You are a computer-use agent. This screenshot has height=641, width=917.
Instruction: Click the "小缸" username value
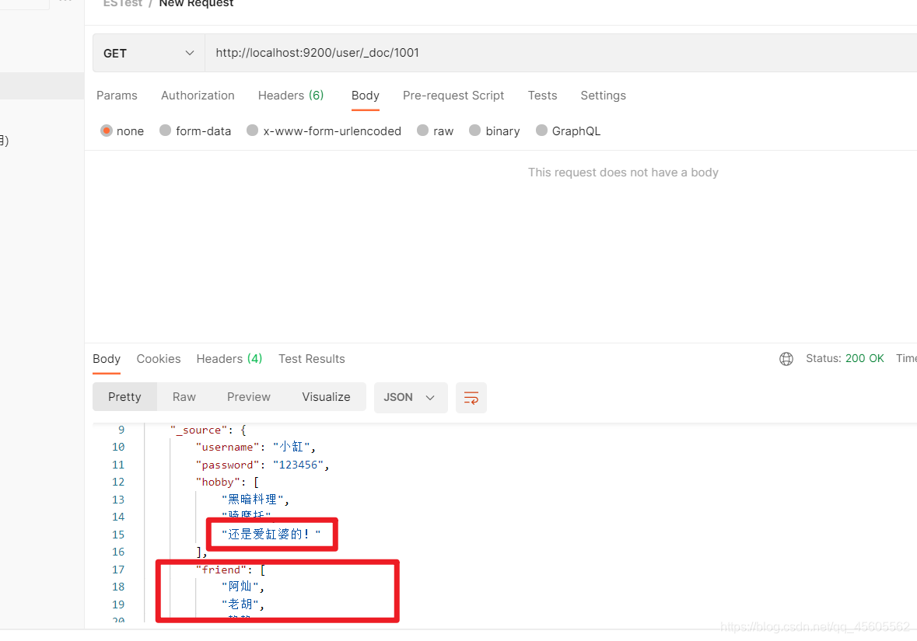click(291, 447)
